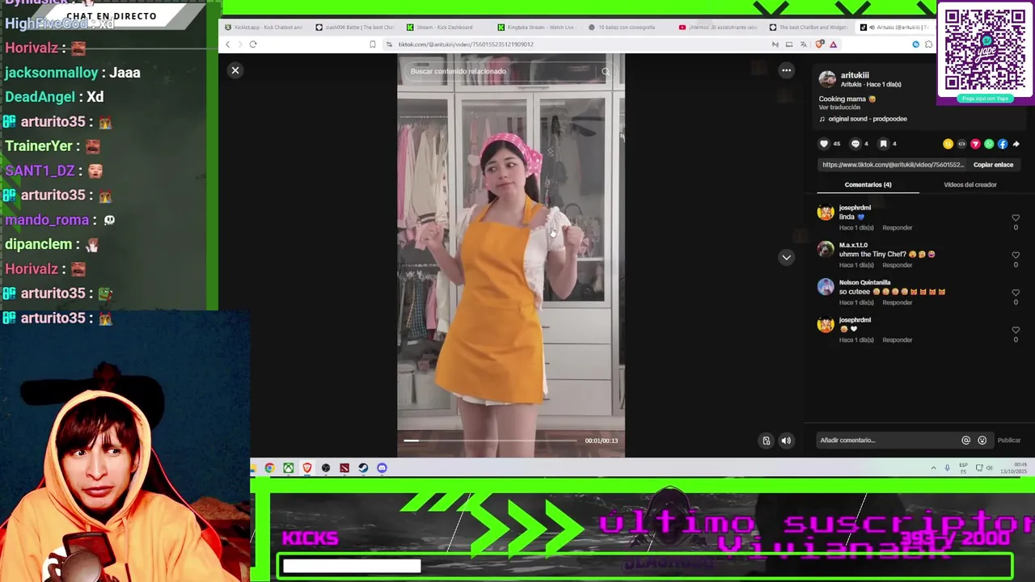Click in 'Añadir comentario...' field
Screen dimensions: 1035x582
pos(885,441)
